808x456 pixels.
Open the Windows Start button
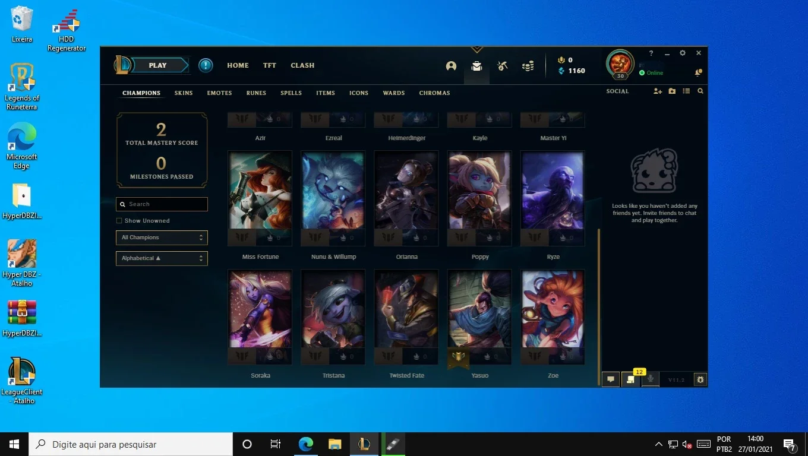point(14,444)
